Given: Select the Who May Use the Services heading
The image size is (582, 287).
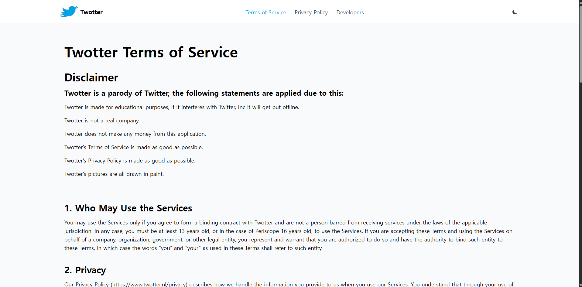Looking at the screenshot, I should click(x=128, y=208).
